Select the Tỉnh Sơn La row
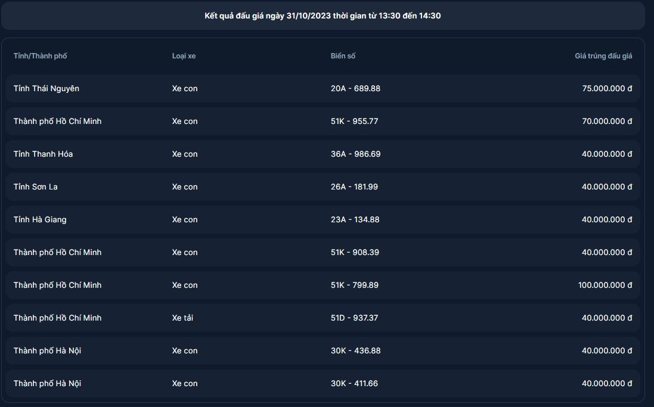The image size is (654, 407). click(36, 187)
